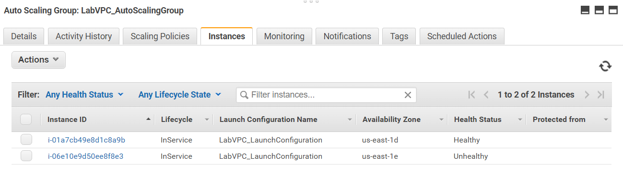Go to next page of instances
623x176 pixels.
[587, 95]
